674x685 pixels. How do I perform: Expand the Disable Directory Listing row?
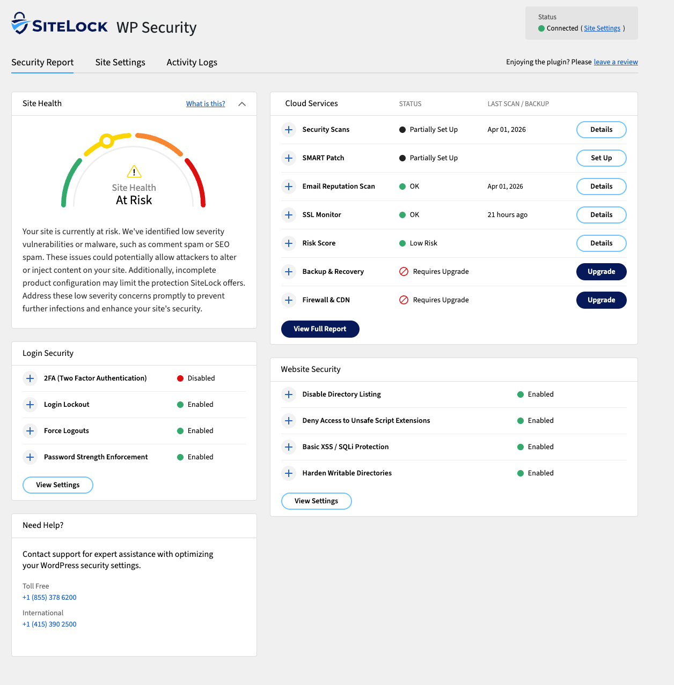point(289,394)
